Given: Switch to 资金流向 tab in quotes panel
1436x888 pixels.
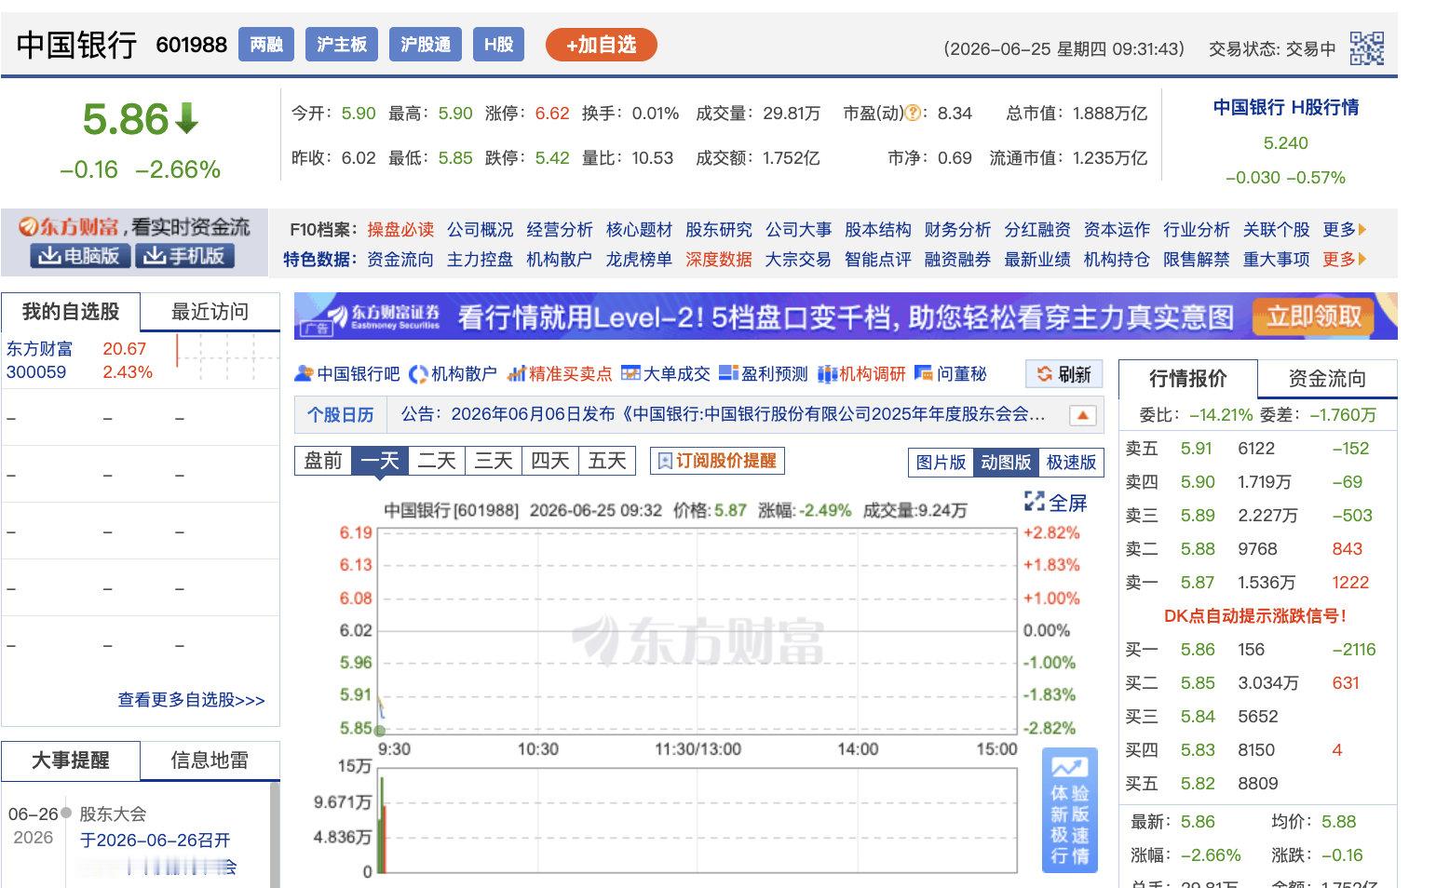Looking at the screenshot, I should click(x=1327, y=379).
